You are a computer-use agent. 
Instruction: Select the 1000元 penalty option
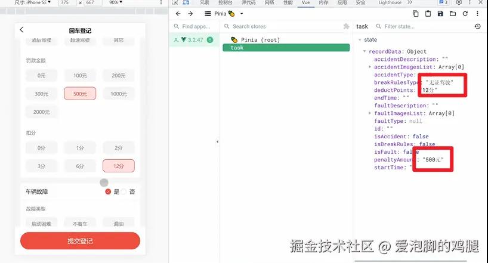pos(119,94)
